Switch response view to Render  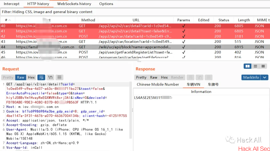[177, 77]
